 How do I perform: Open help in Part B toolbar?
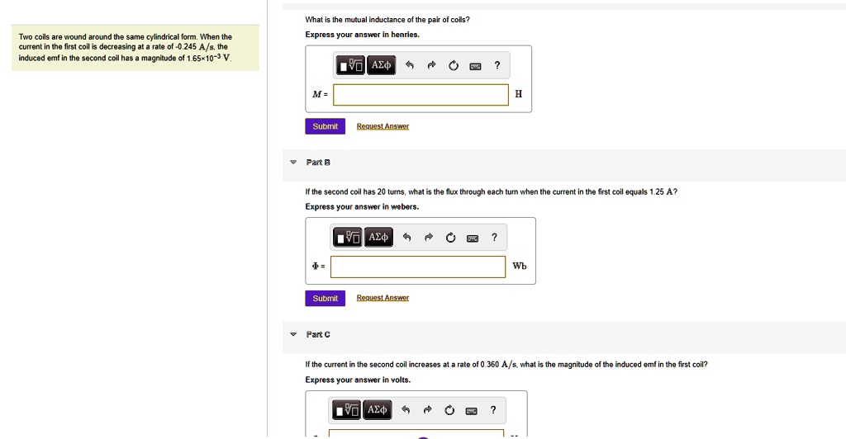(494, 238)
